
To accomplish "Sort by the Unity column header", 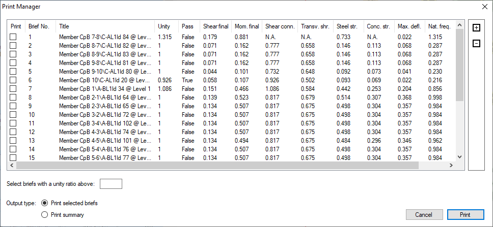I will coord(164,26).
